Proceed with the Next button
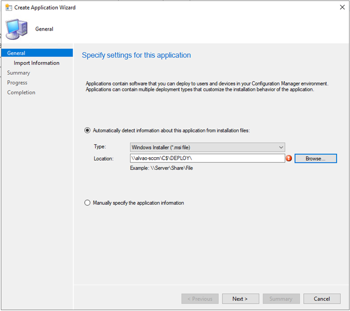Image resolution: width=350 pixels, height=311 pixels. coord(240,299)
